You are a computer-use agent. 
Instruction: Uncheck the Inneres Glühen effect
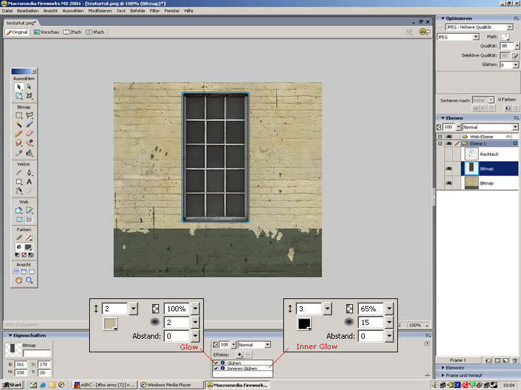pos(216,369)
